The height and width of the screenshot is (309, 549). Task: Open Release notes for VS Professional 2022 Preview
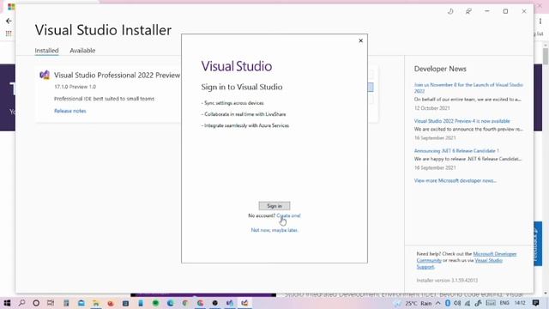[x=70, y=111]
